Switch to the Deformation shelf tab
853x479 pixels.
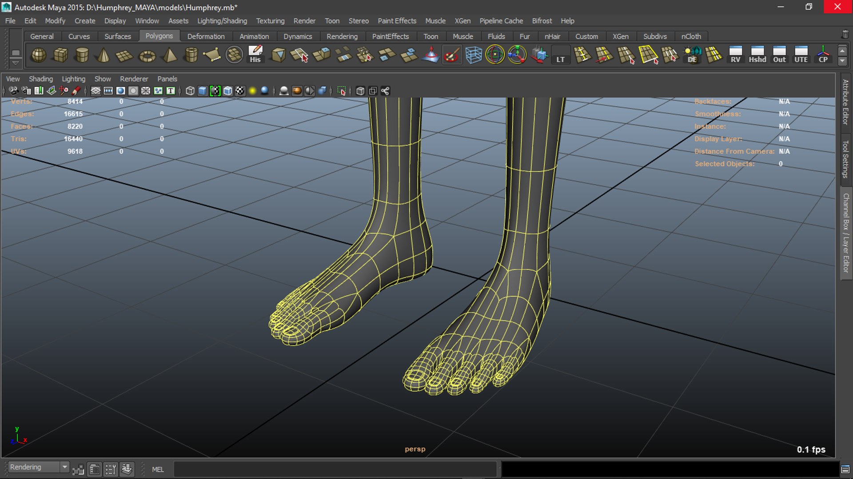pos(206,36)
